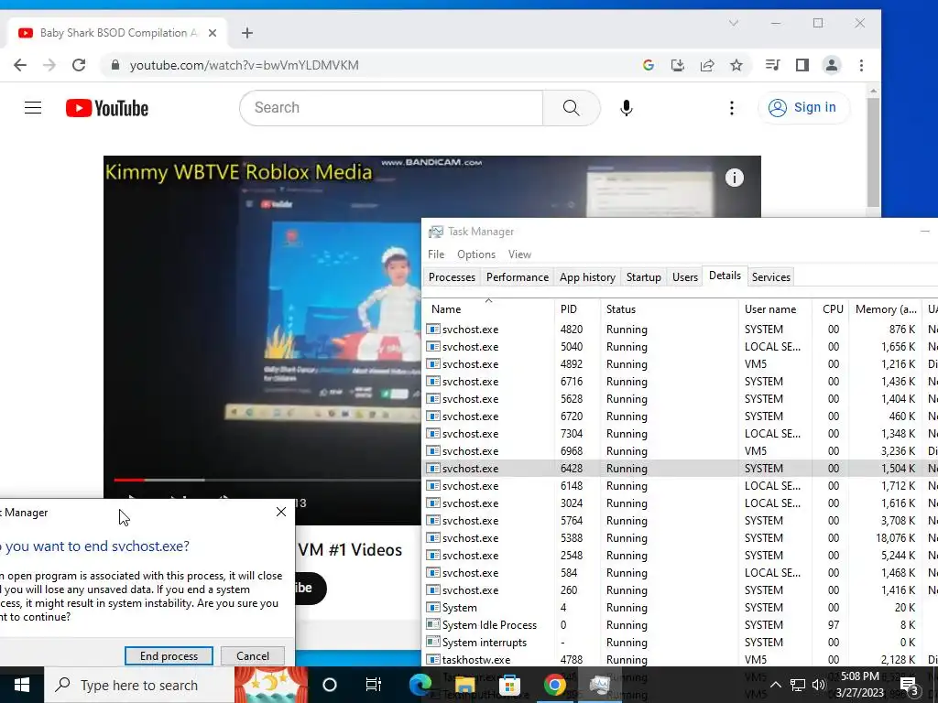The width and height of the screenshot is (938, 703).
Task: Confirm with the End process button
Action: pyautogui.click(x=169, y=655)
